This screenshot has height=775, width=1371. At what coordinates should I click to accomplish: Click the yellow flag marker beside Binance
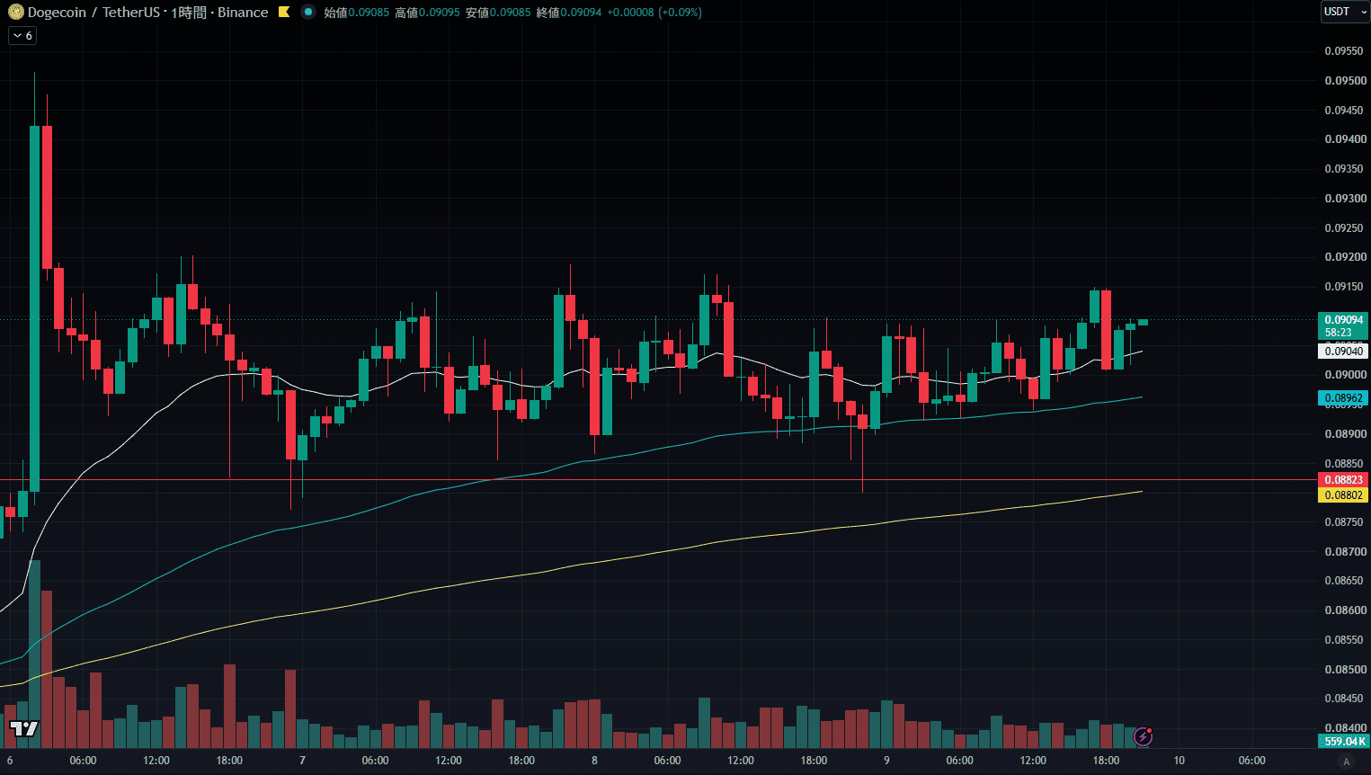[x=284, y=13]
